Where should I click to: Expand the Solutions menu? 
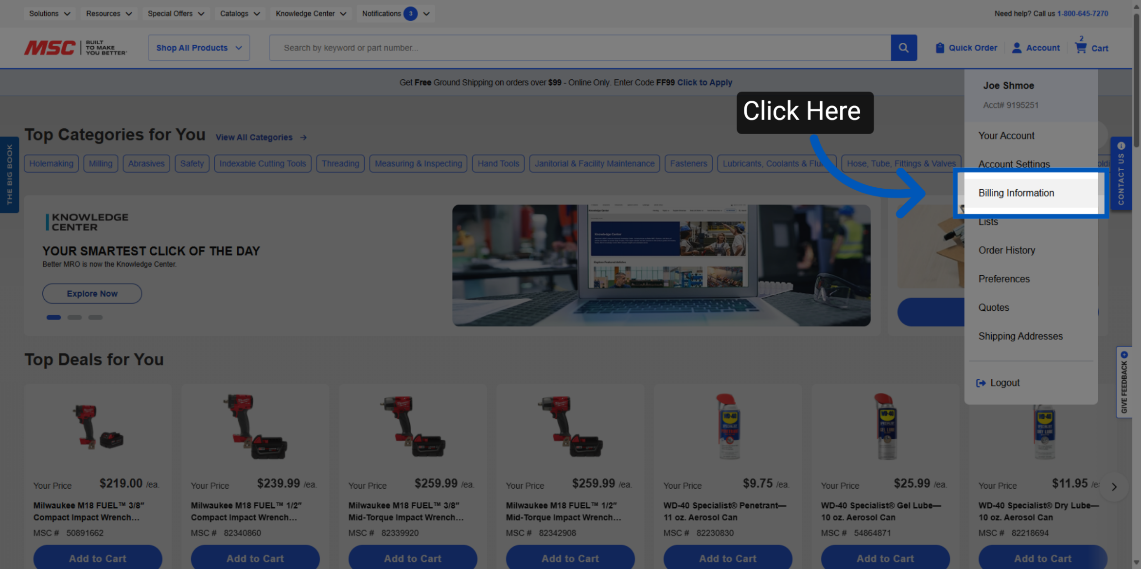point(50,14)
